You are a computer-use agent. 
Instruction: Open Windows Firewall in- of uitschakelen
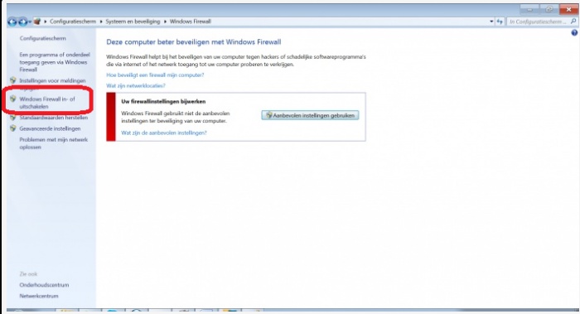47,103
